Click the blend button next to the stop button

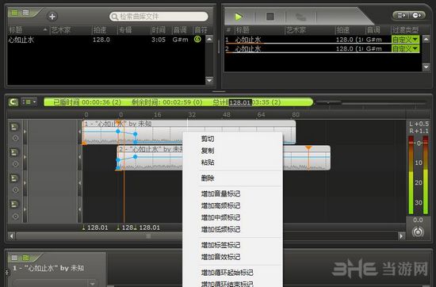(x=300, y=17)
